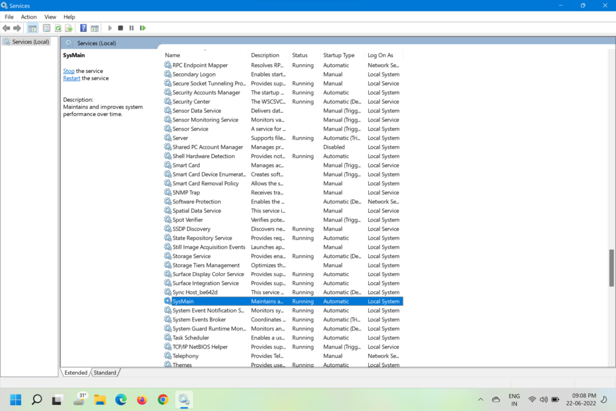Select Services (Local) in the console tree

(x=30, y=42)
